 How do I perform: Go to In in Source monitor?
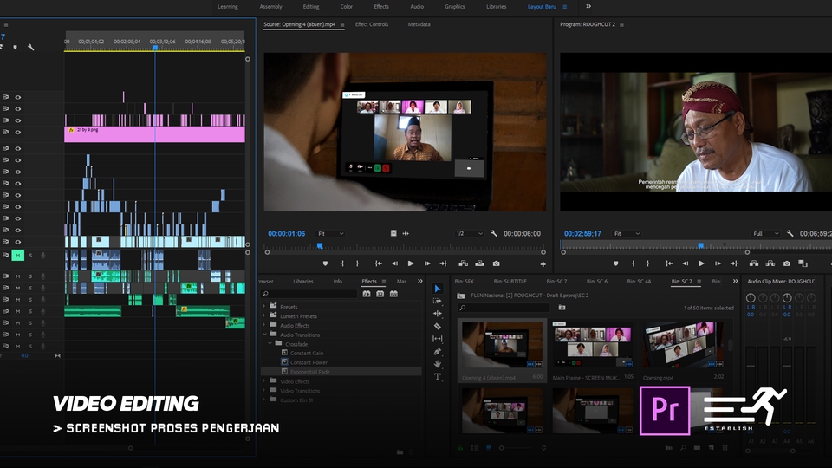coord(379,263)
